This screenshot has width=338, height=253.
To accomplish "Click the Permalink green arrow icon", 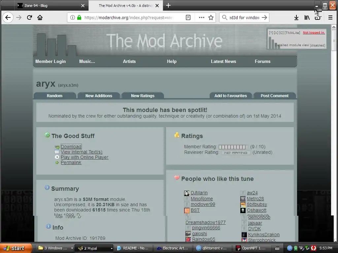I will (x=57, y=163).
